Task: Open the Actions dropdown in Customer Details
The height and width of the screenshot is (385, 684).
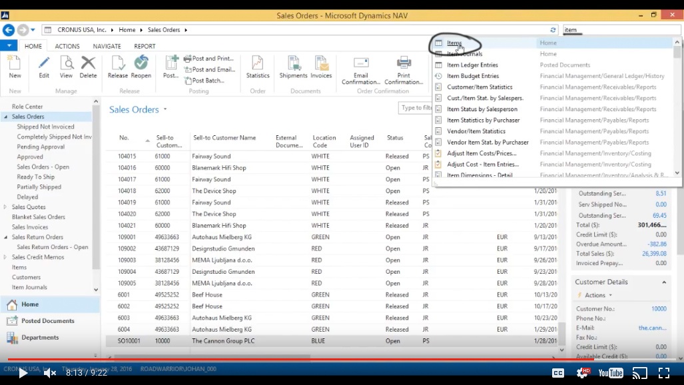Action: 596,295
